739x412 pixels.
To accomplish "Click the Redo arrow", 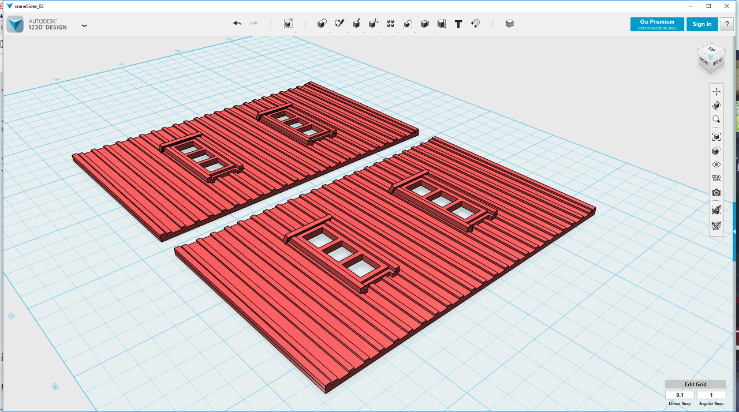I will point(253,24).
